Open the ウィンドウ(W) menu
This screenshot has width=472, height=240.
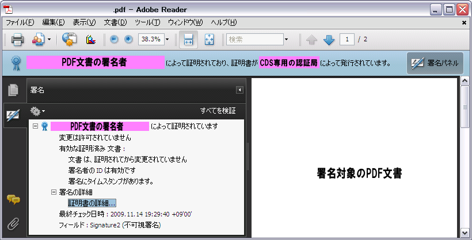(185, 22)
